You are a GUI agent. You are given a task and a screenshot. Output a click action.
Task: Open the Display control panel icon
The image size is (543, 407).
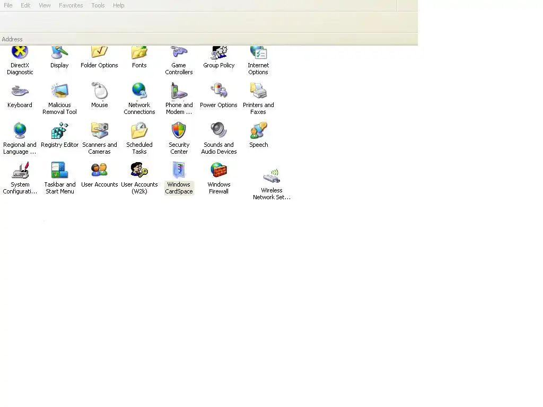(x=59, y=52)
